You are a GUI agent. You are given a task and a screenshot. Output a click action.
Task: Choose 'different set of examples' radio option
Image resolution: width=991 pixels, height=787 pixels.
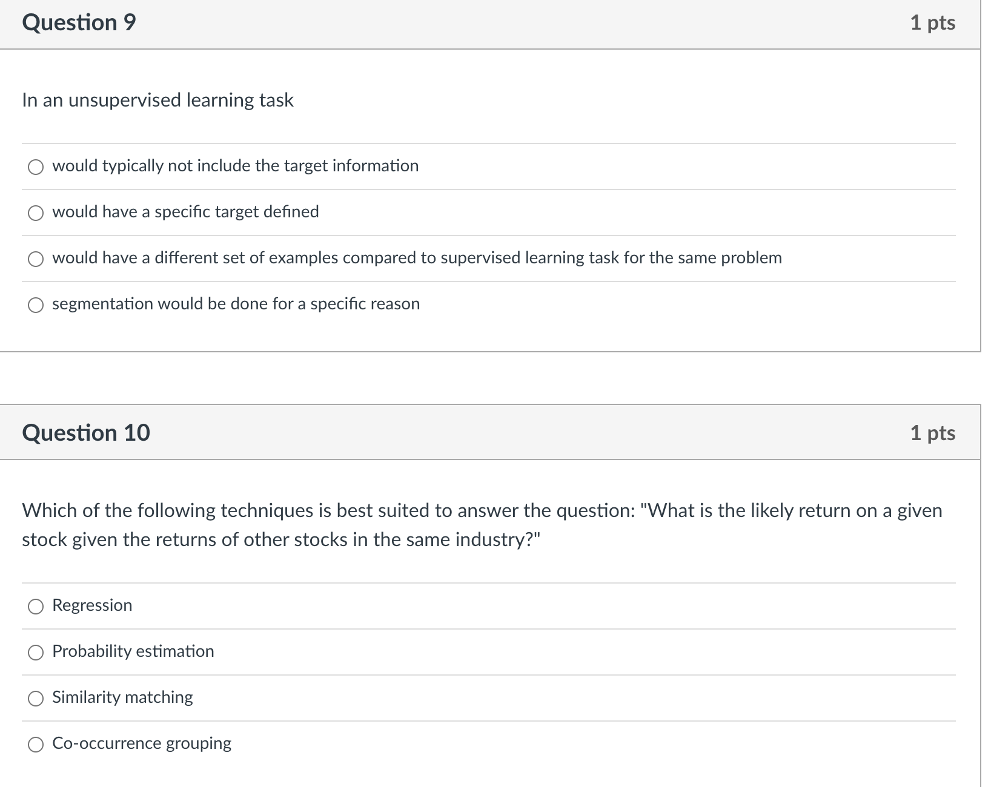pos(36,259)
